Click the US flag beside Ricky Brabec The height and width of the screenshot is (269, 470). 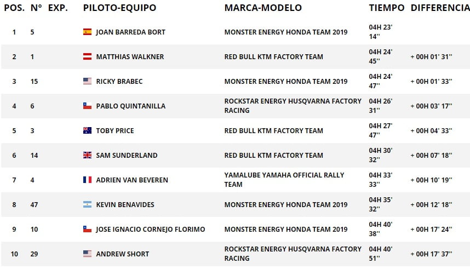pyautogui.click(x=87, y=81)
